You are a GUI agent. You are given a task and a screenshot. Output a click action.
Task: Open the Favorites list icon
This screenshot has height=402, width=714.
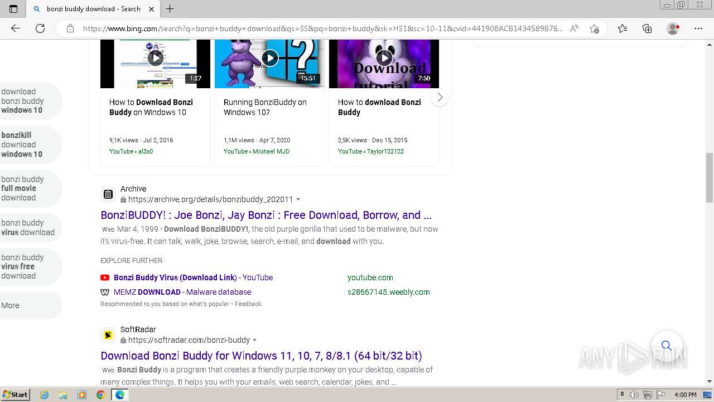[623, 28]
